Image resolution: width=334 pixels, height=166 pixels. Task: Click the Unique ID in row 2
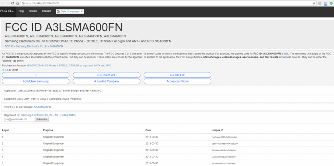click(x=225, y=144)
